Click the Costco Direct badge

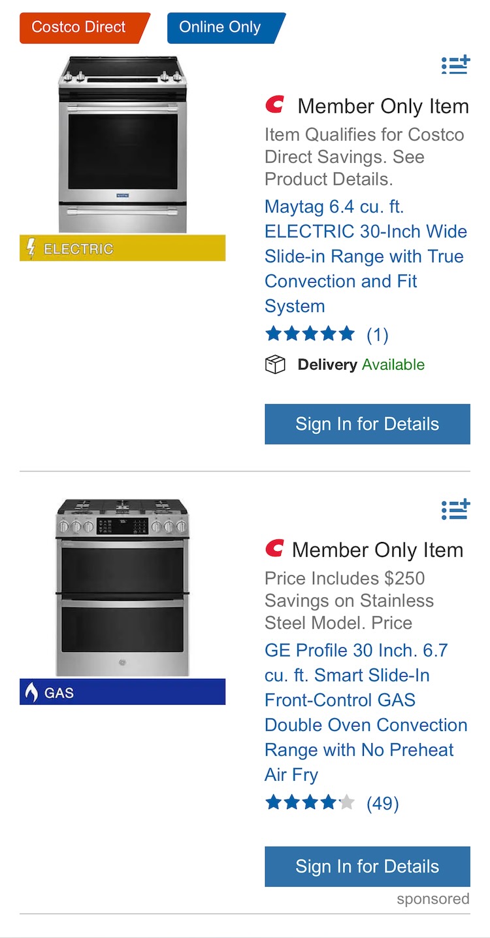tap(80, 28)
